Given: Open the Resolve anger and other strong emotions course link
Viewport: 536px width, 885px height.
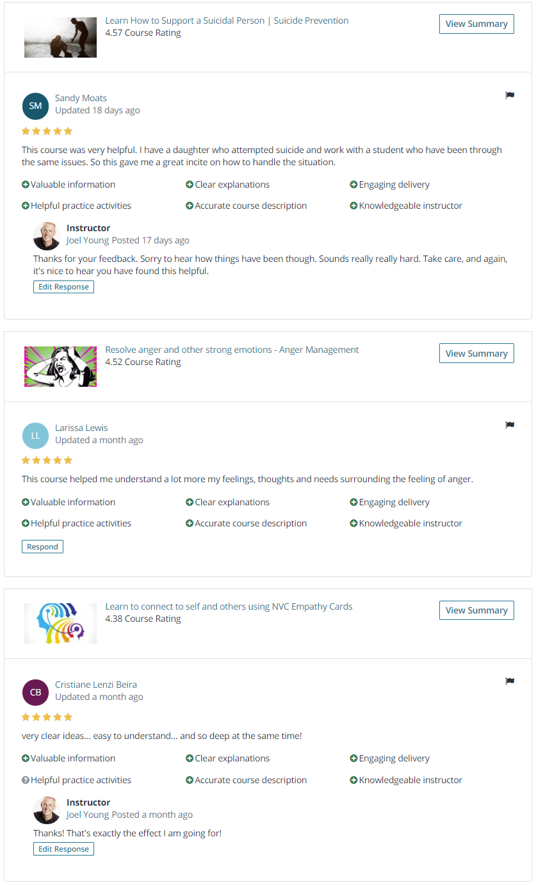Looking at the screenshot, I should tap(232, 350).
